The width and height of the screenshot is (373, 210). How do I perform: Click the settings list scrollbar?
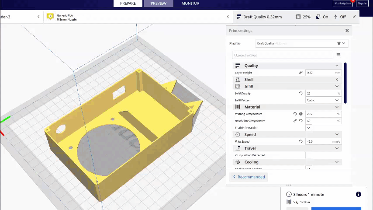[x=345, y=83]
